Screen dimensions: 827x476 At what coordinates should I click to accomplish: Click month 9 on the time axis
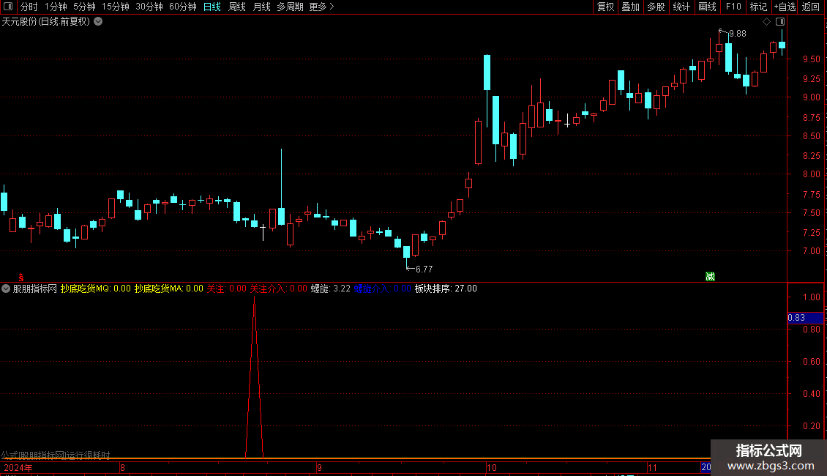click(319, 468)
